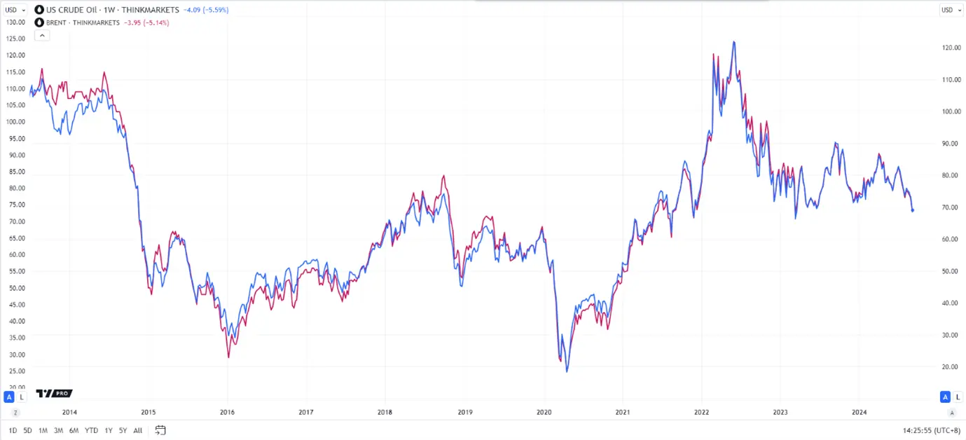Toggle log scale on the left price axis

click(21, 397)
